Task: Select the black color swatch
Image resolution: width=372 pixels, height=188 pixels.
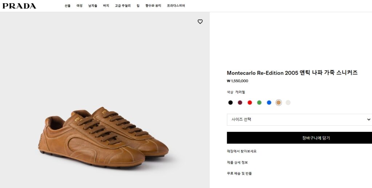Action: click(x=230, y=103)
